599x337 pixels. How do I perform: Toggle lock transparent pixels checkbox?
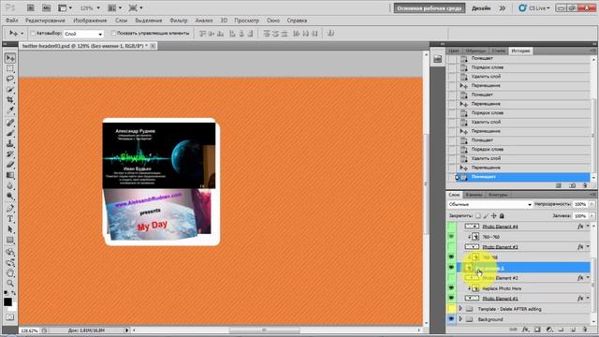[x=478, y=216]
